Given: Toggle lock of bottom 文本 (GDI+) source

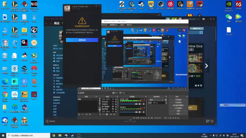Looking at the screenshot, I should pyautogui.click(x=116, y=111).
